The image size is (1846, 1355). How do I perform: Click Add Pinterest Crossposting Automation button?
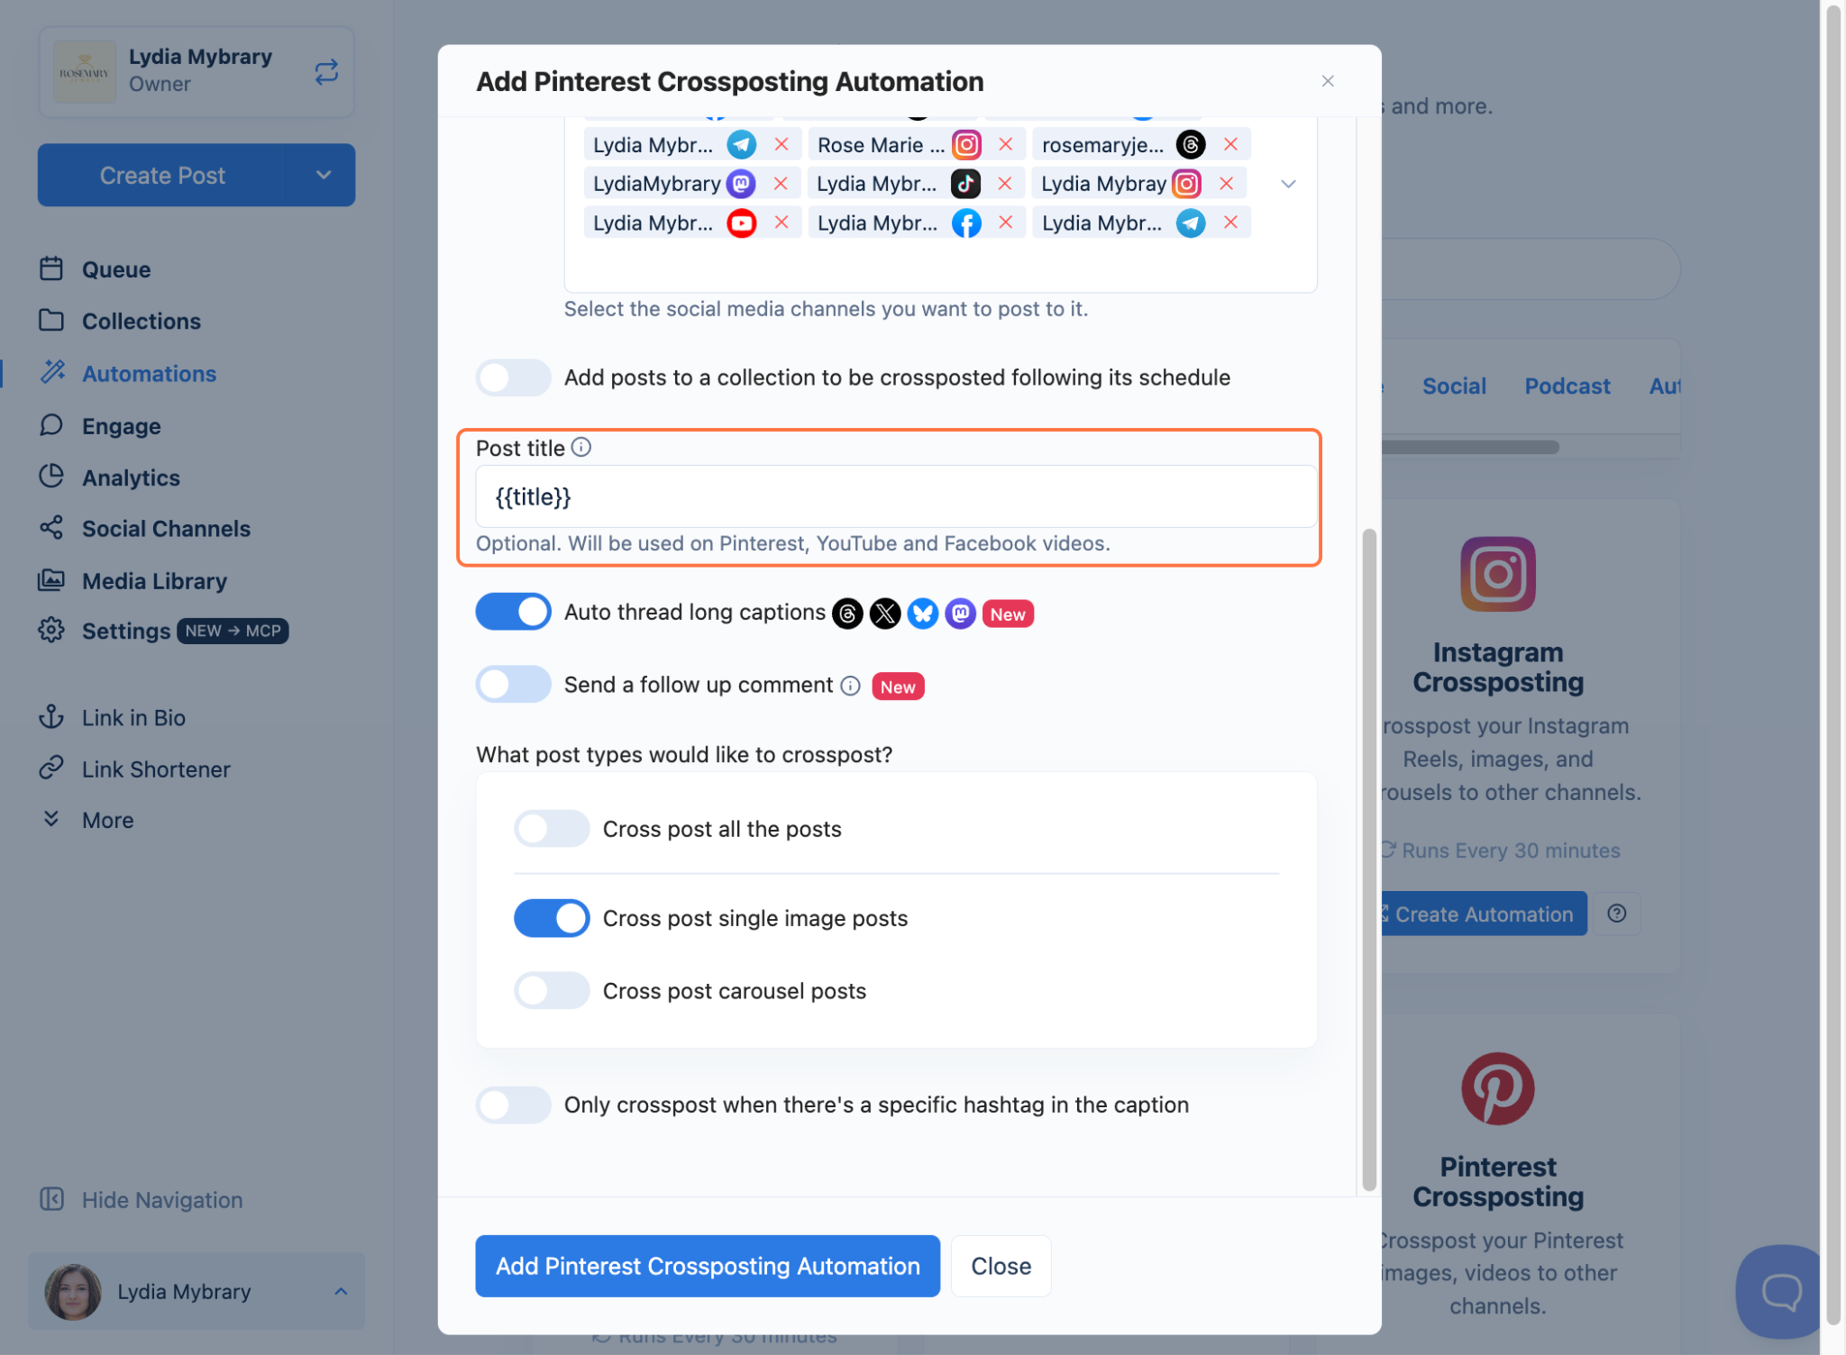tap(708, 1266)
